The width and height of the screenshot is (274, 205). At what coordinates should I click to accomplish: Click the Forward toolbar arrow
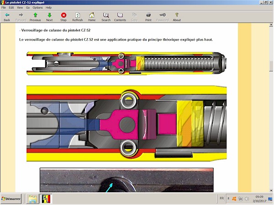coord(21,17)
